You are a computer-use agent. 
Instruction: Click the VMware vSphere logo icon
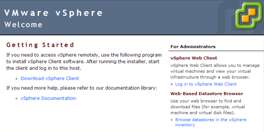(249, 17)
